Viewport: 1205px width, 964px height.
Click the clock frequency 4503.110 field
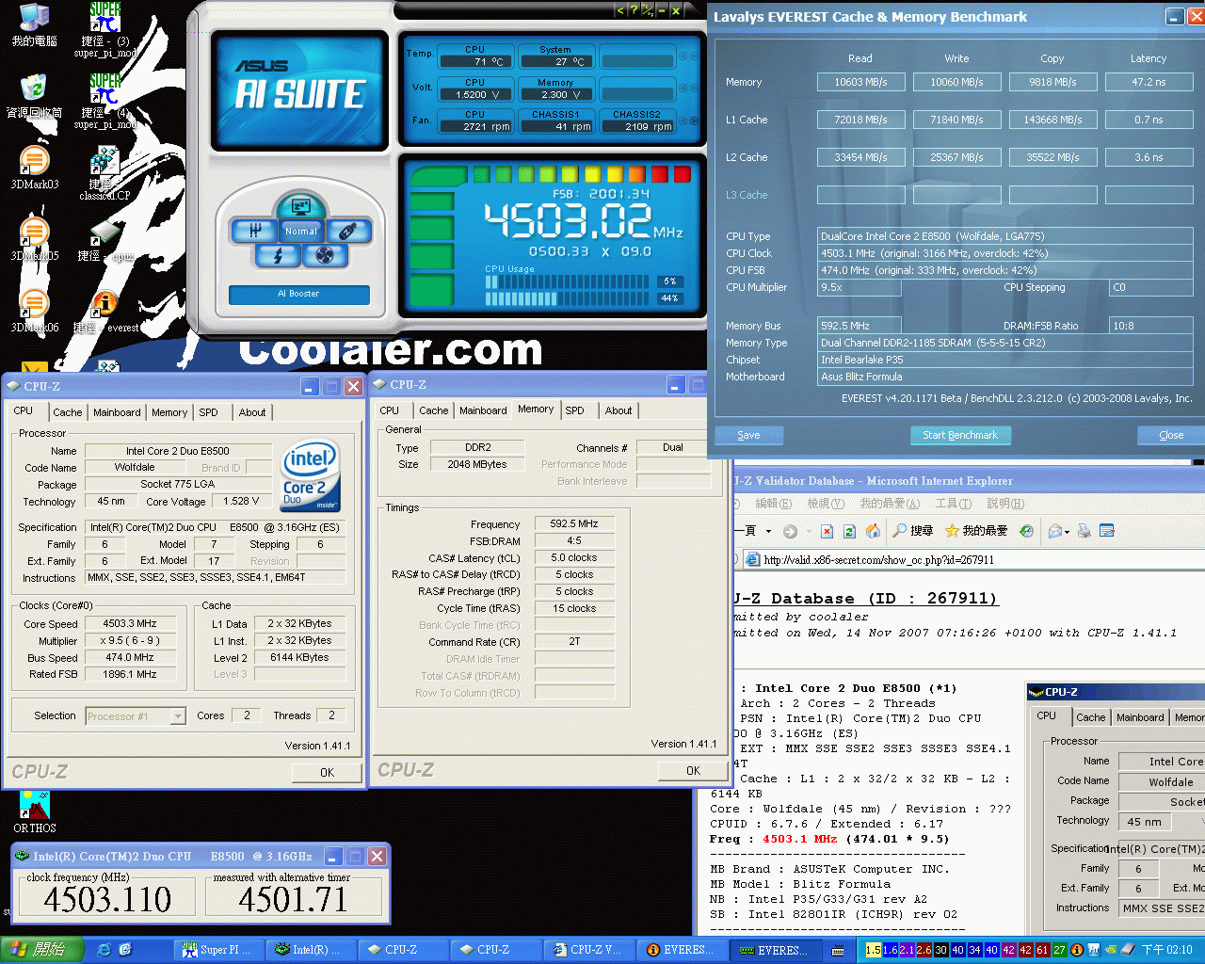click(108, 899)
